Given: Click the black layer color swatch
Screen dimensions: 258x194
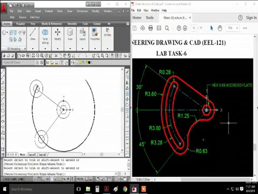Looking at the screenshot, I should [89, 63].
